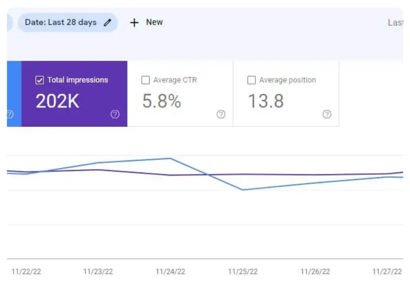The width and height of the screenshot is (410, 283).
Task: Click purple impressions line above 11/23/22
Action: [98, 170]
